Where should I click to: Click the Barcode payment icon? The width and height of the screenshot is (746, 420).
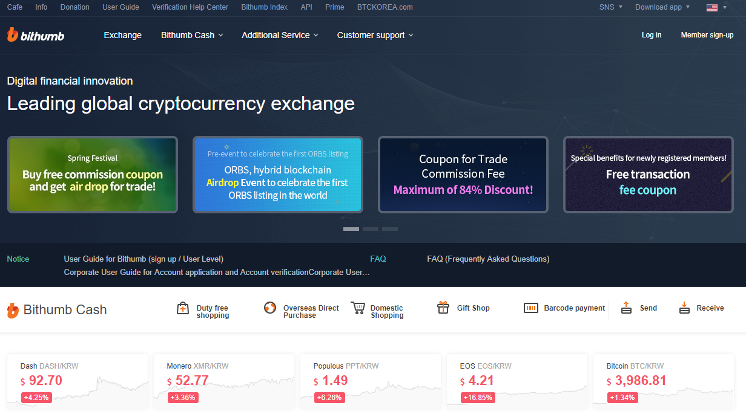(531, 308)
